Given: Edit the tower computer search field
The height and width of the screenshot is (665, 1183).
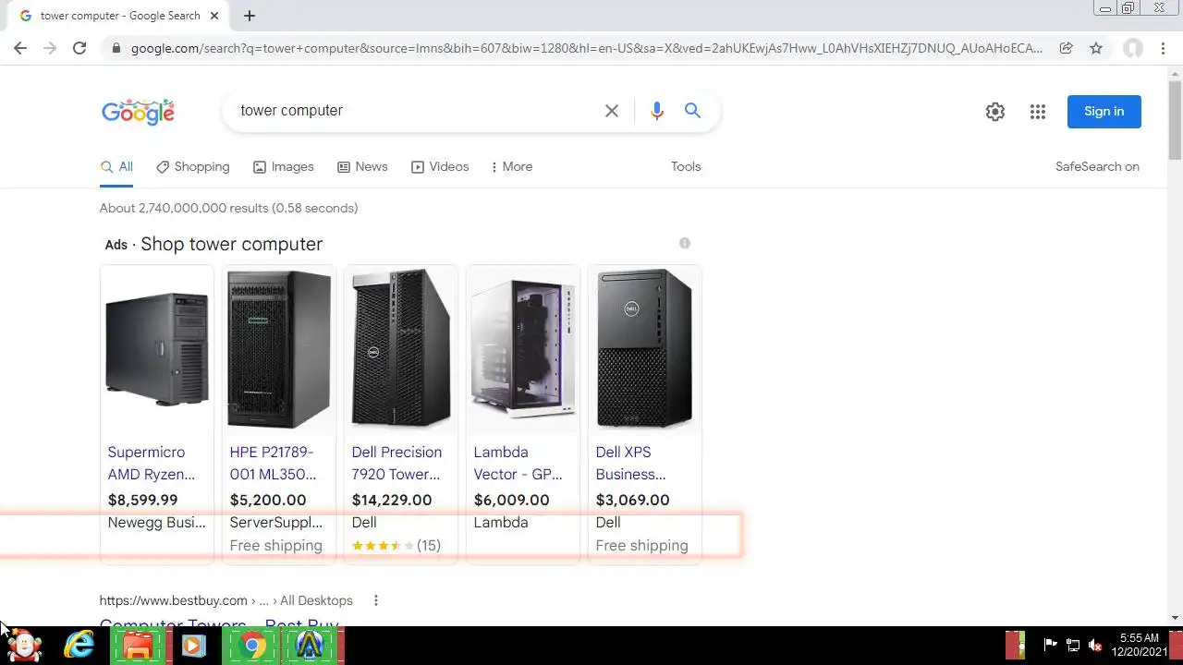Looking at the screenshot, I should [416, 111].
